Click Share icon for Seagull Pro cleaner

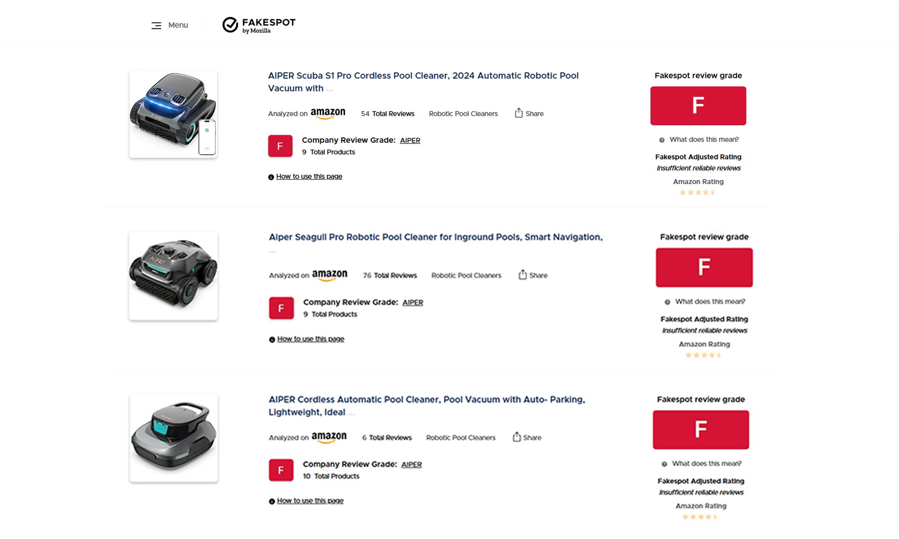coord(522,275)
